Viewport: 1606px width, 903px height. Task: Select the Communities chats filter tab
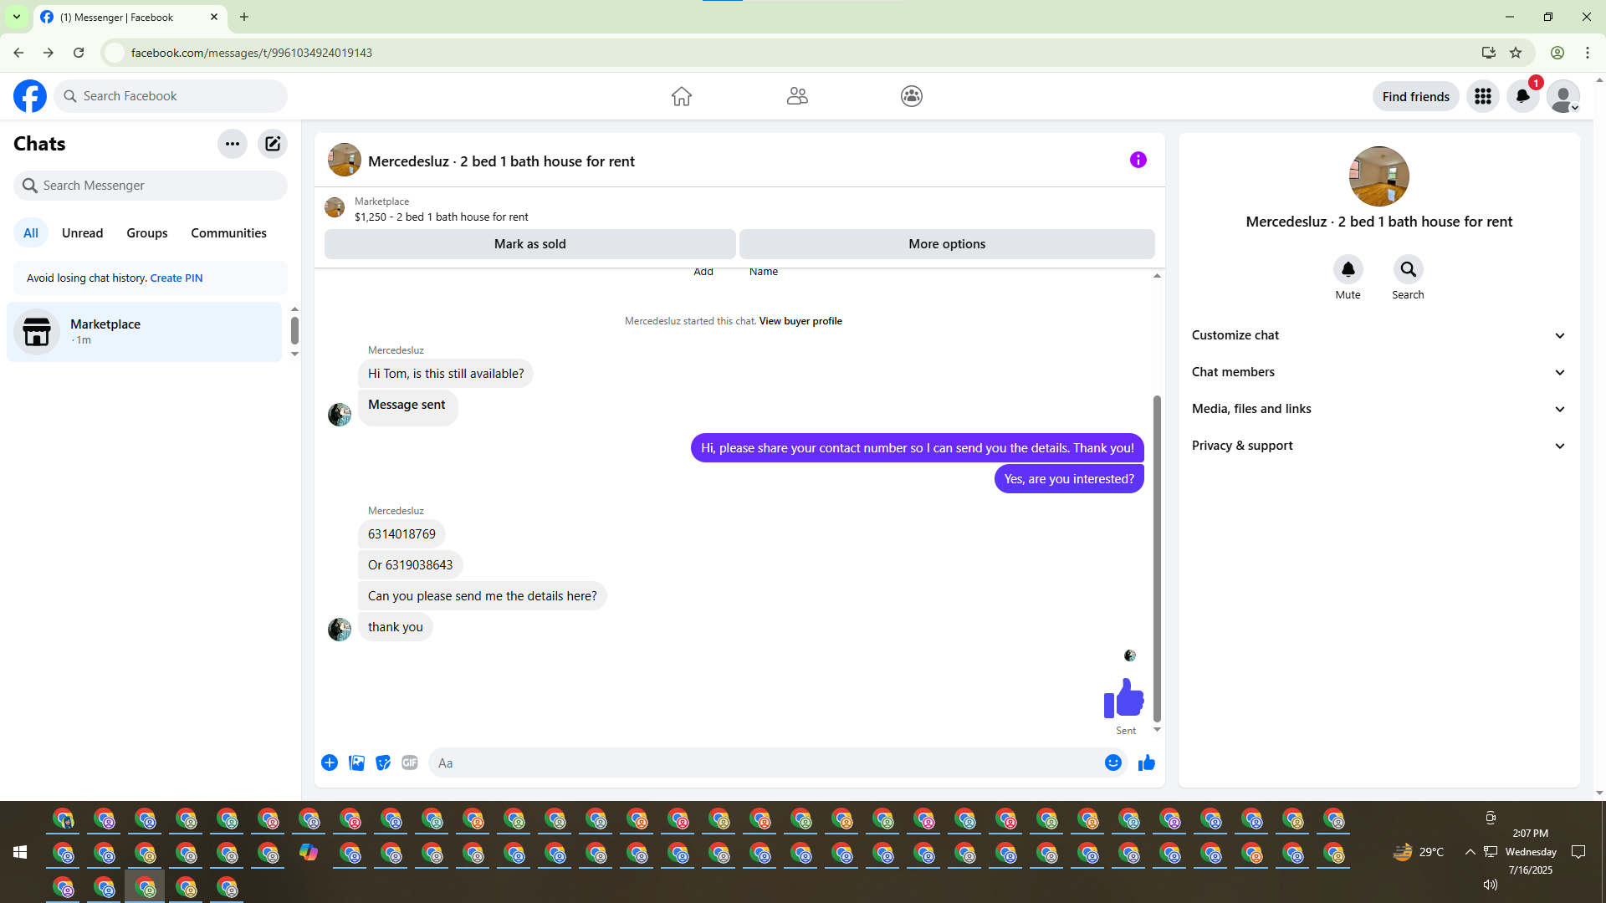click(228, 233)
